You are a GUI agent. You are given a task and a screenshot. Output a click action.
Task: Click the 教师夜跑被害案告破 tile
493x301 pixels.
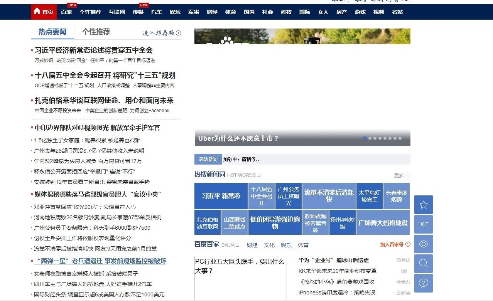pos(316,222)
